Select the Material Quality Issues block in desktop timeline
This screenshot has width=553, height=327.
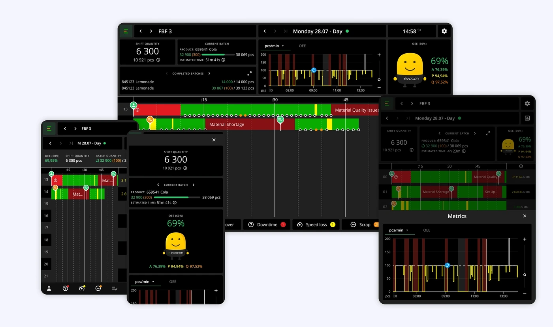pyautogui.click(x=355, y=110)
